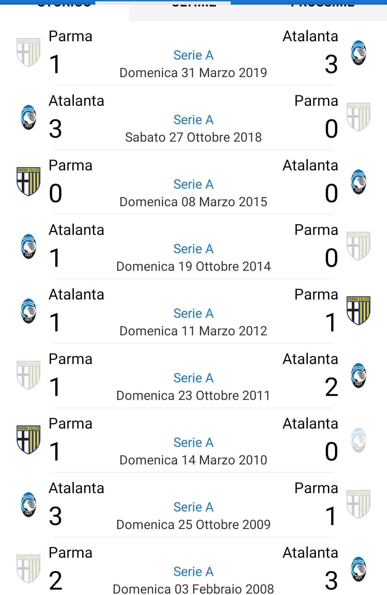Open the Serie A link above Domenica 31 Marzo 2019
The image size is (387, 595).
(x=193, y=55)
